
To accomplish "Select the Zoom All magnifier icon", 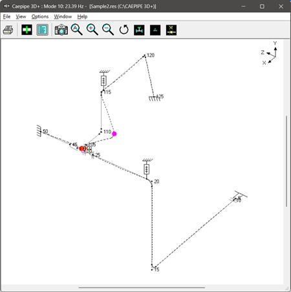I will [77, 30].
